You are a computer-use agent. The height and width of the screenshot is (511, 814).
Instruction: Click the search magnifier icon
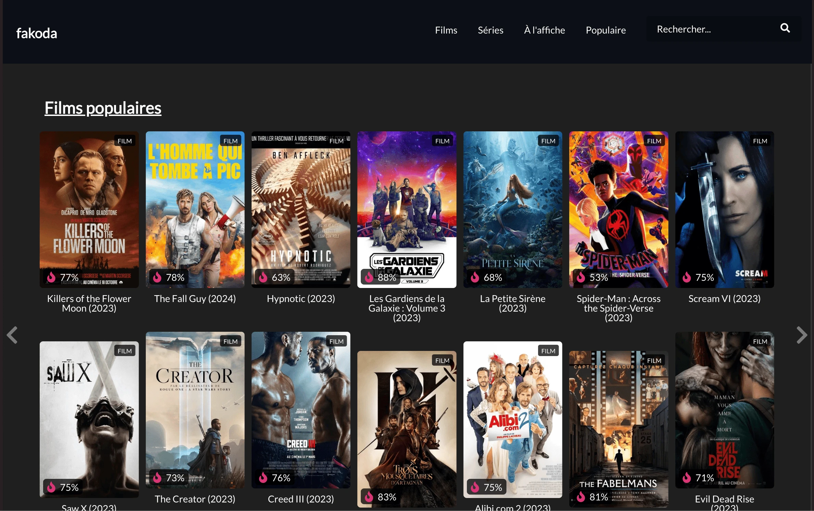tap(785, 28)
